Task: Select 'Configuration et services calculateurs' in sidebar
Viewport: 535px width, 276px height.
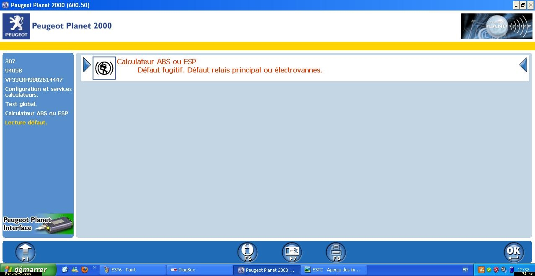Action: (38, 92)
